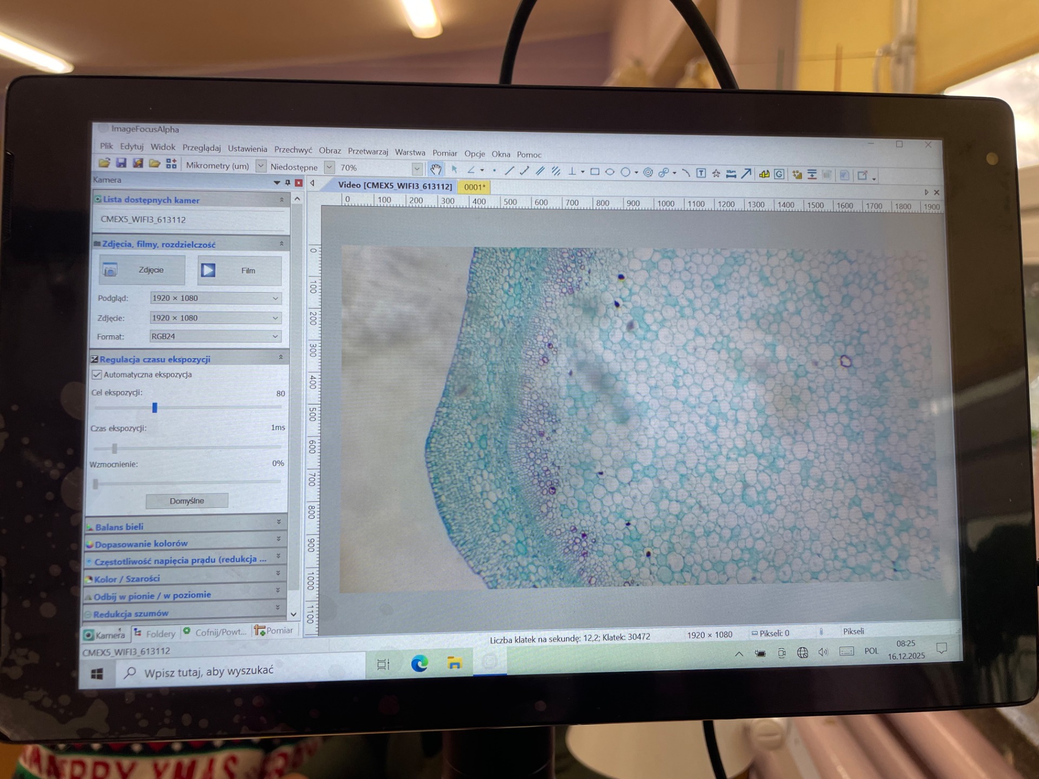
Task: Select the angle measurement tool
Action: pyautogui.click(x=471, y=170)
